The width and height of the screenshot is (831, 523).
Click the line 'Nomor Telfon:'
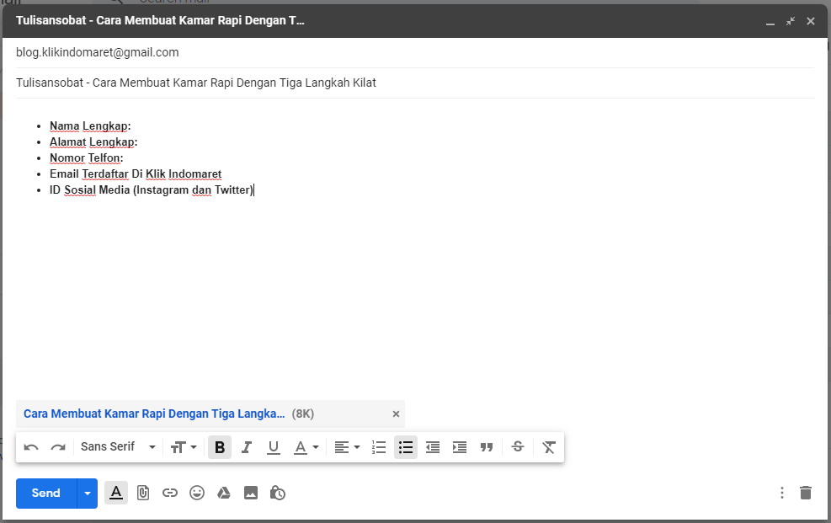(x=87, y=157)
